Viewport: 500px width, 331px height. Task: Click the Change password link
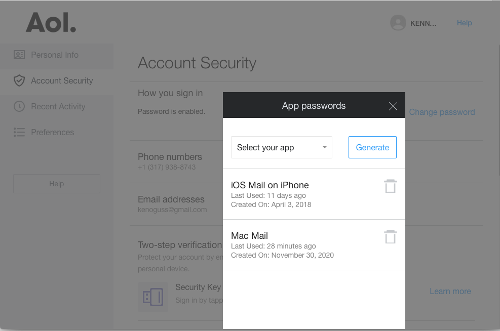click(442, 112)
